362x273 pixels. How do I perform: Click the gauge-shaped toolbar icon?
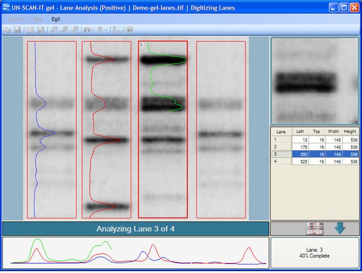[87, 30]
